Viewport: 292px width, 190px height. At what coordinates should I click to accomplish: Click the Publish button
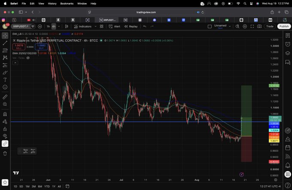(x=284, y=27)
